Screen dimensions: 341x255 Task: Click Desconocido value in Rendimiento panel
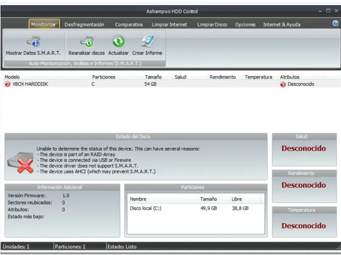[x=303, y=185]
